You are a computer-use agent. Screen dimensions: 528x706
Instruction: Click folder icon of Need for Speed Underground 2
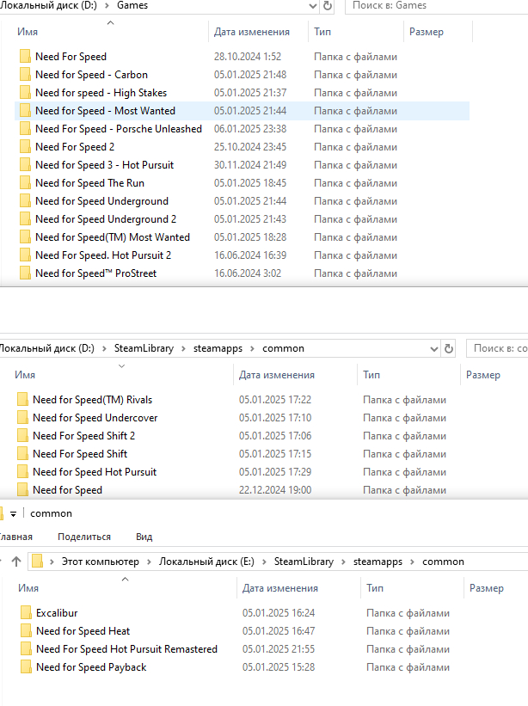point(25,218)
